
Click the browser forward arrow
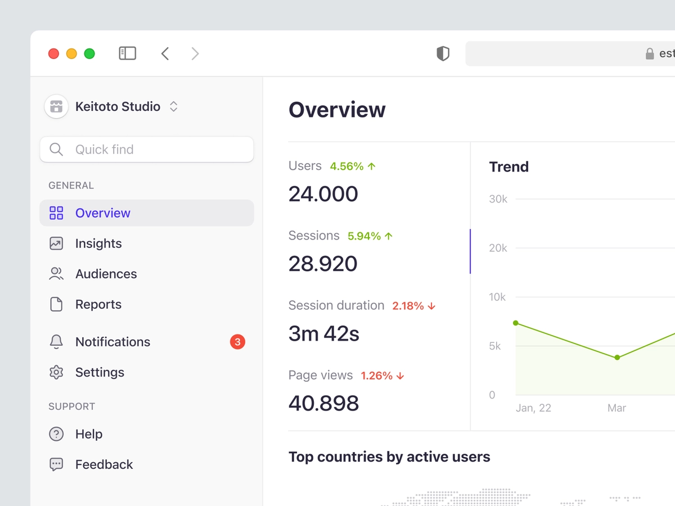click(x=195, y=53)
